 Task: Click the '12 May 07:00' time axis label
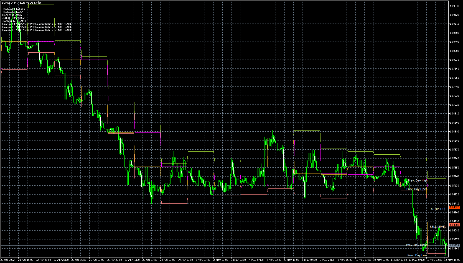(x=416, y=260)
